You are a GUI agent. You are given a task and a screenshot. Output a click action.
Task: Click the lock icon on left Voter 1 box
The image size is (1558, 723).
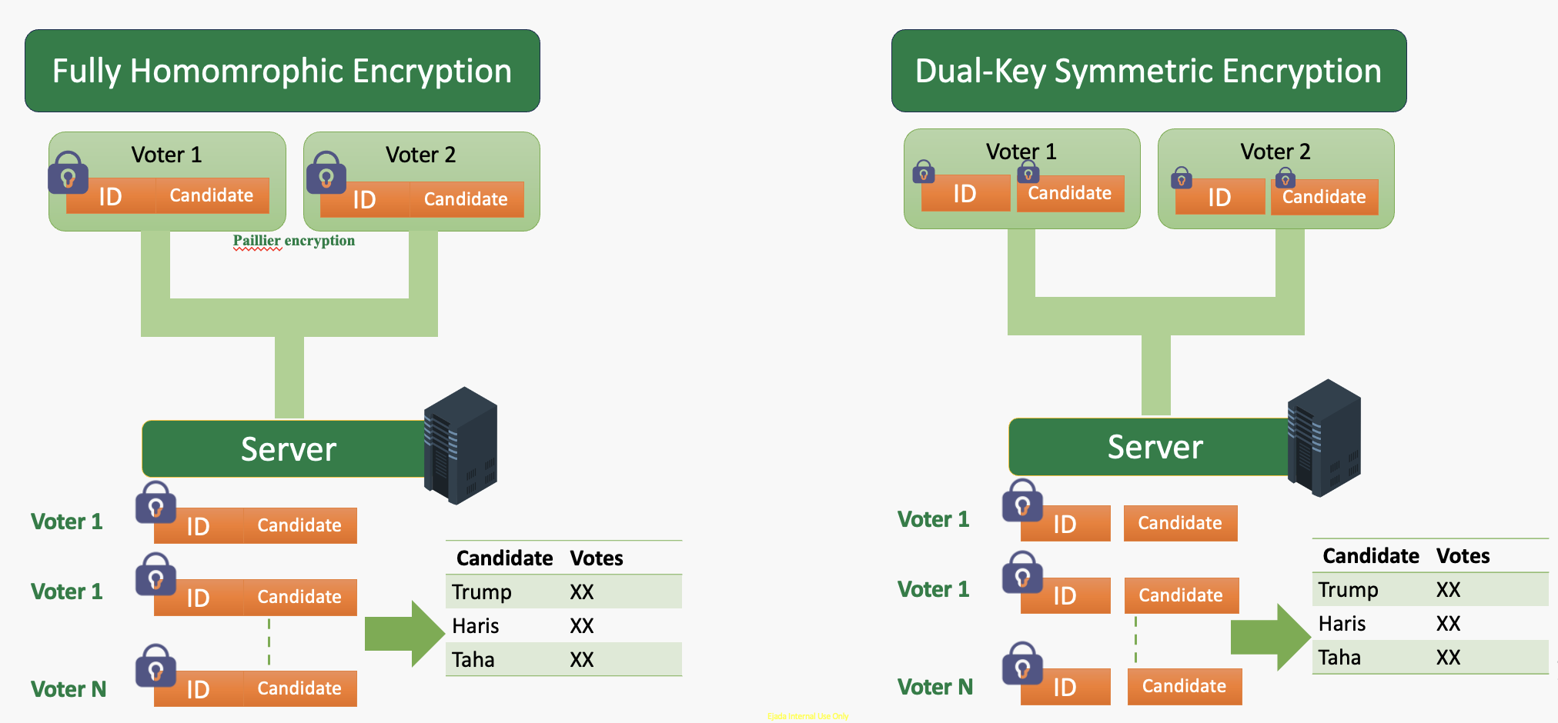click(68, 173)
